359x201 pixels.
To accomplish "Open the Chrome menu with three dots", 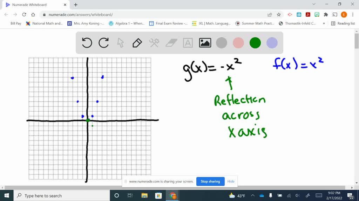I will 352,14.
